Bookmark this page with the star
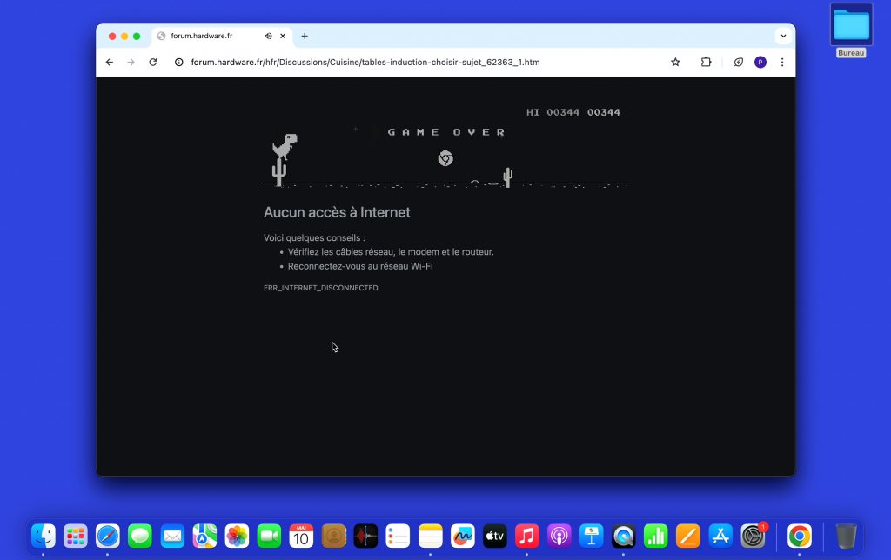 [675, 63]
